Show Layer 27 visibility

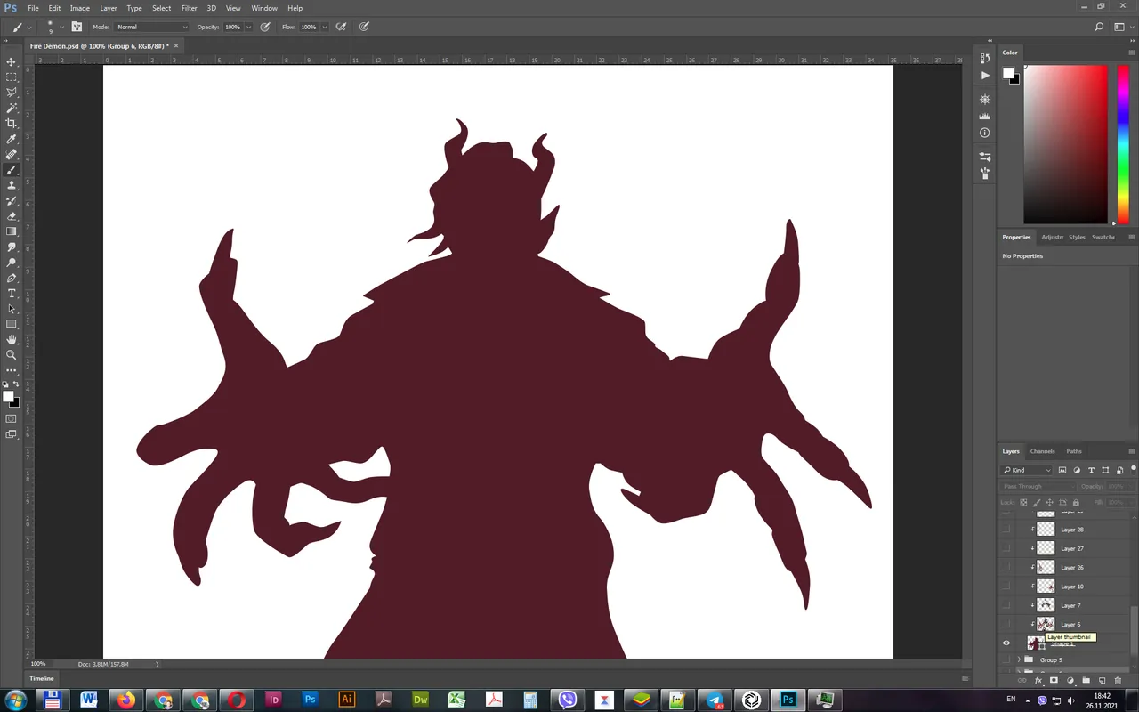[1006, 548]
